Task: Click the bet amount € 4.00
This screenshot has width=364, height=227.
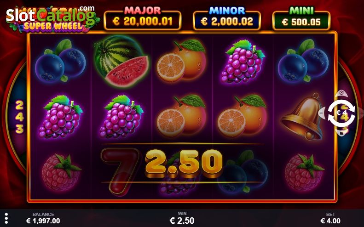Action: click(330, 221)
